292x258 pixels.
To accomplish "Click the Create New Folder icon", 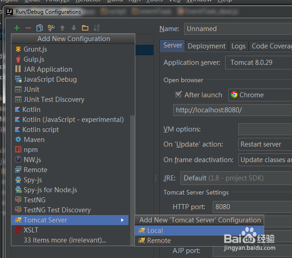I will point(85,28).
